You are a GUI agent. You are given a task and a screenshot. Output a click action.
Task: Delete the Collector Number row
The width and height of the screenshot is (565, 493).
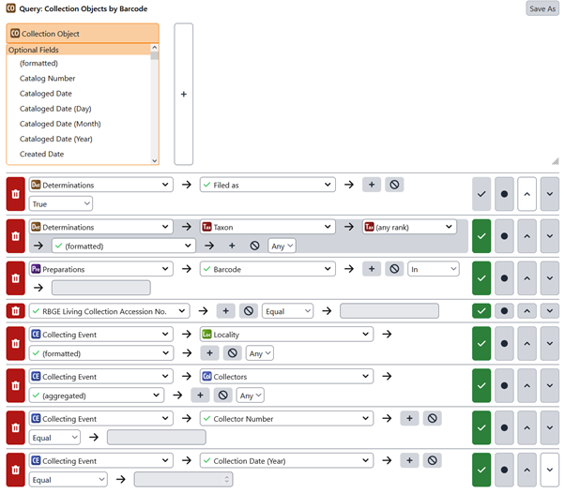click(16, 428)
